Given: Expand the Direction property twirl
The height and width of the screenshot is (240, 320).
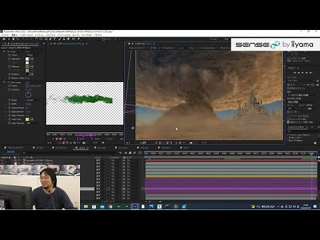Looking at the screenshot, I should [6, 89].
